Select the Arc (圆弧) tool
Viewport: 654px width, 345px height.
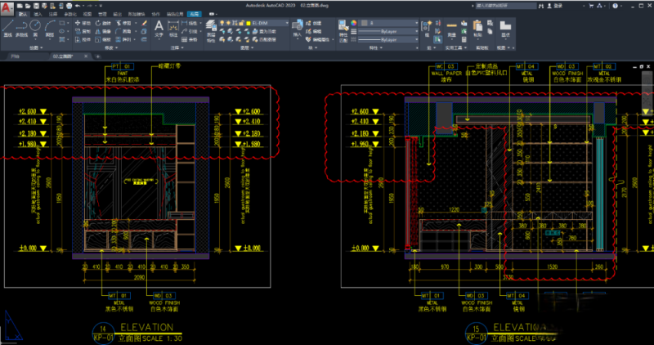coord(50,27)
